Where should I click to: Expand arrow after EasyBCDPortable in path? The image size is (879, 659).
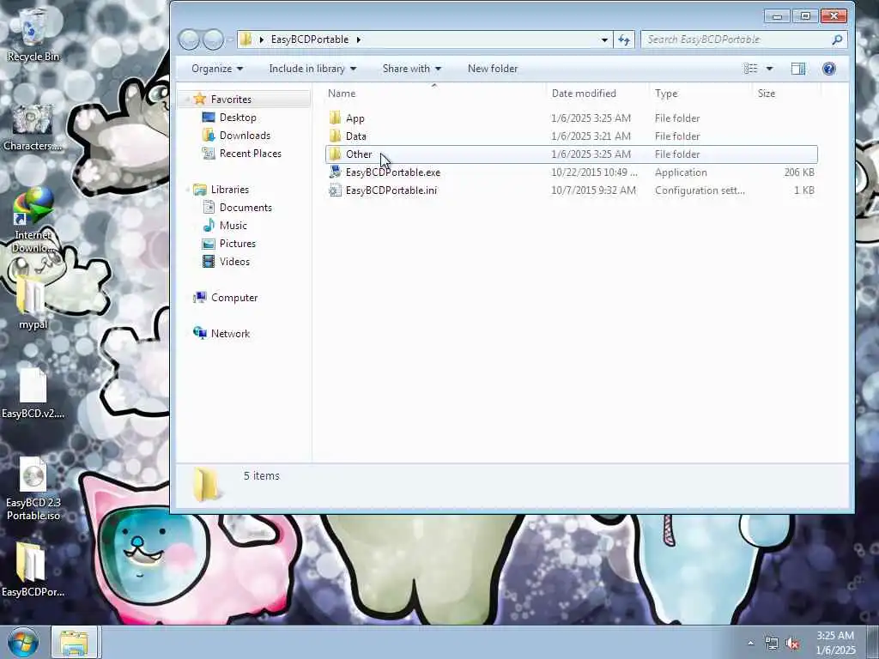(358, 39)
